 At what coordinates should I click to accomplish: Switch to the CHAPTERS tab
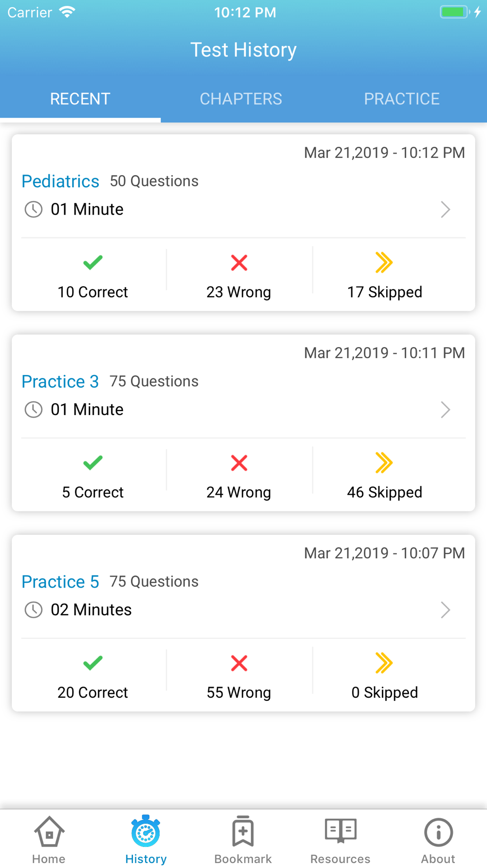click(x=241, y=99)
